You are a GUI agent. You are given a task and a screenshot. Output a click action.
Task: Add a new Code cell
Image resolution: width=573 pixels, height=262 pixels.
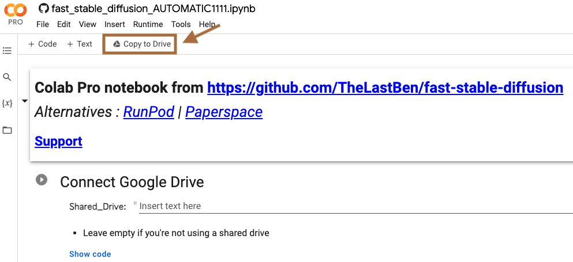(42, 44)
